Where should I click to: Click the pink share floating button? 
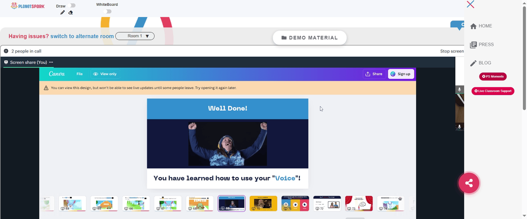(x=469, y=183)
